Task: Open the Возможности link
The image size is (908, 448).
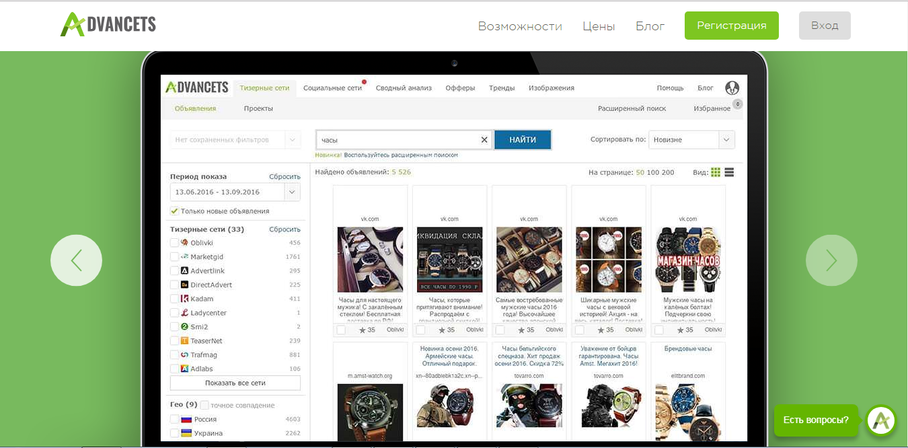Action: pyautogui.click(x=520, y=26)
